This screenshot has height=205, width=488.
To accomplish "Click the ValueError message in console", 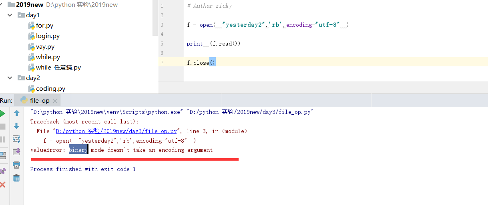I will pos(122,150).
